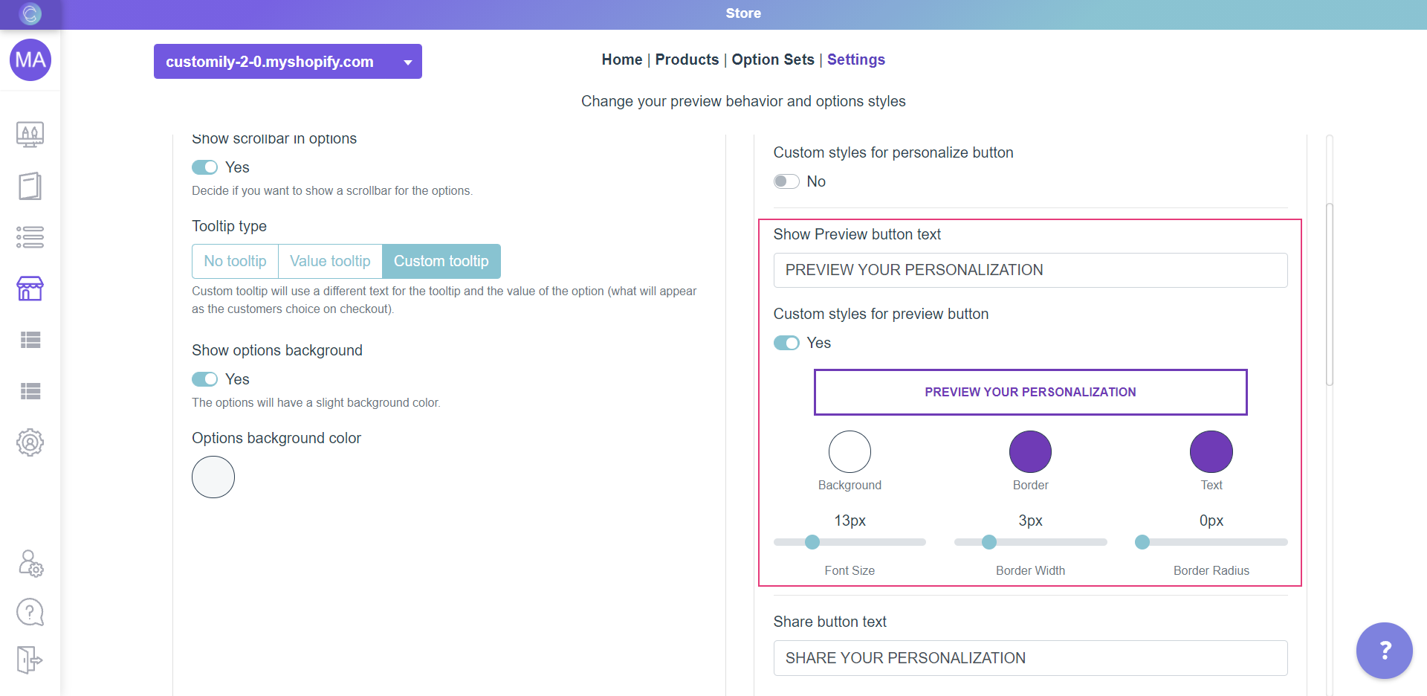
Task: Edit the Share button text field
Action: [x=1030, y=657]
